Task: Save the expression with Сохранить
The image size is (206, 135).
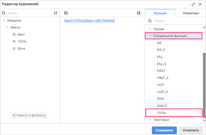Action: (164, 130)
